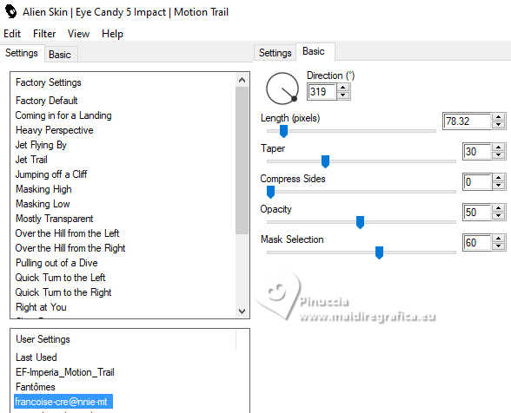This screenshot has height=413, width=511.
Task: Select the Factory Default preset
Action: (47, 101)
